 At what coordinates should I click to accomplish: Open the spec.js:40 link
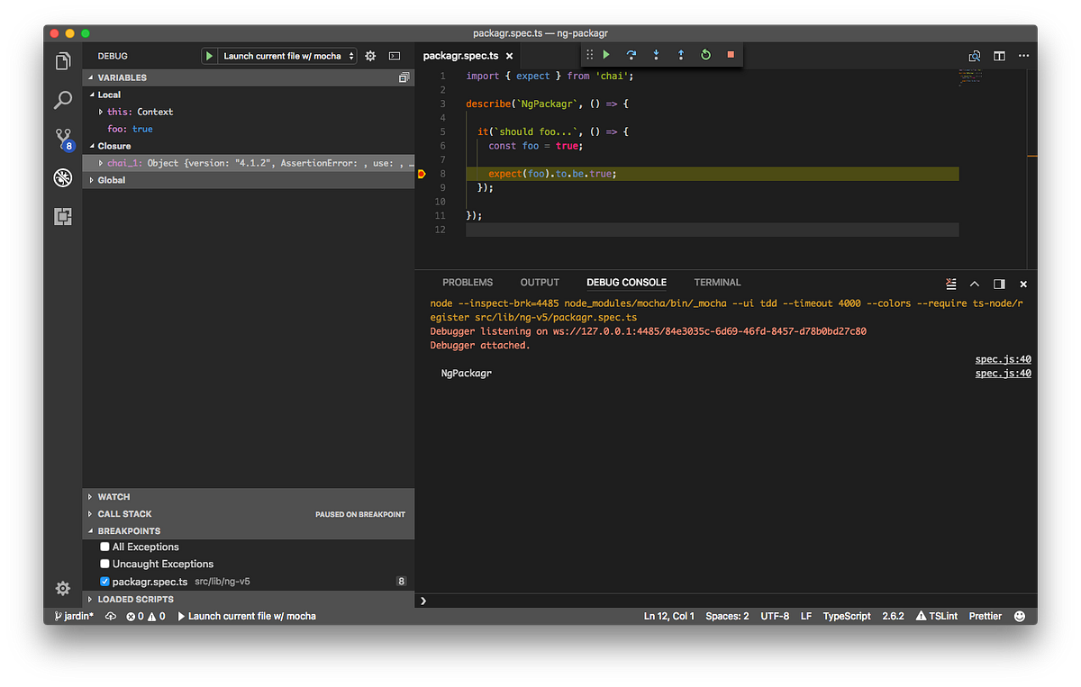coord(1003,358)
